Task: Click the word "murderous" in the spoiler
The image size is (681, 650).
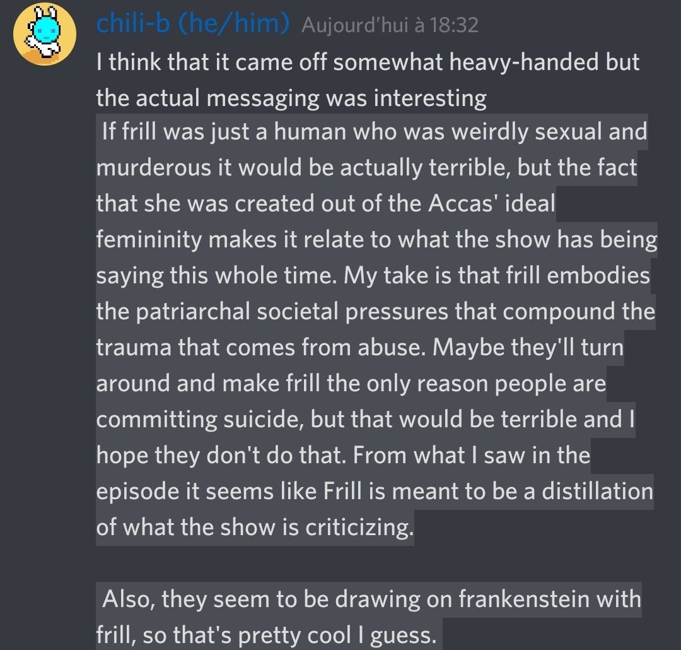Action: click(153, 168)
